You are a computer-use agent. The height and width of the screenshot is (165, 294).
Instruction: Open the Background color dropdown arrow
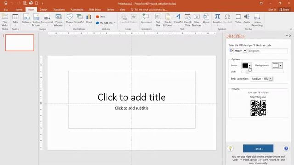[x=281, y=66]
